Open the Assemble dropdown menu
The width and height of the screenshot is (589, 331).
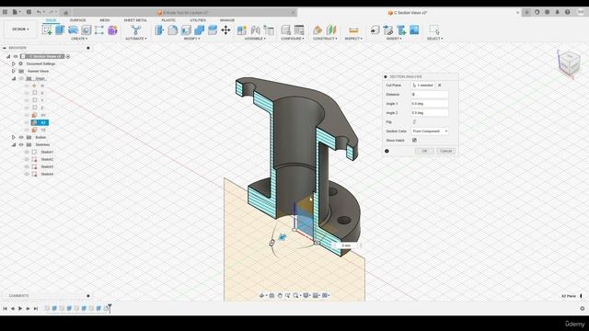coord(255,39)
